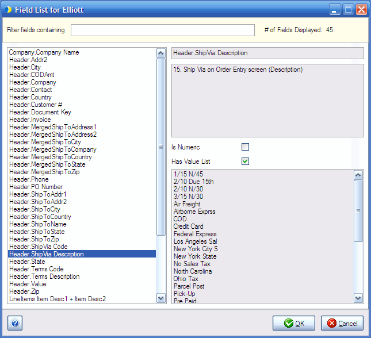The image size is (371, 338).
Task: Click the field list scrollbar thumb
Action: pos(161,147)
